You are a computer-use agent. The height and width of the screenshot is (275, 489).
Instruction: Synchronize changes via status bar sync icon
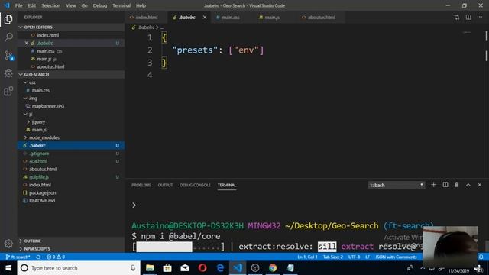coord(38,257)
